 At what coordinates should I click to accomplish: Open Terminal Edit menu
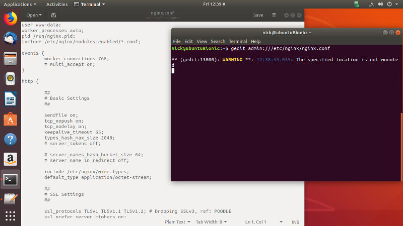point(188,42)
